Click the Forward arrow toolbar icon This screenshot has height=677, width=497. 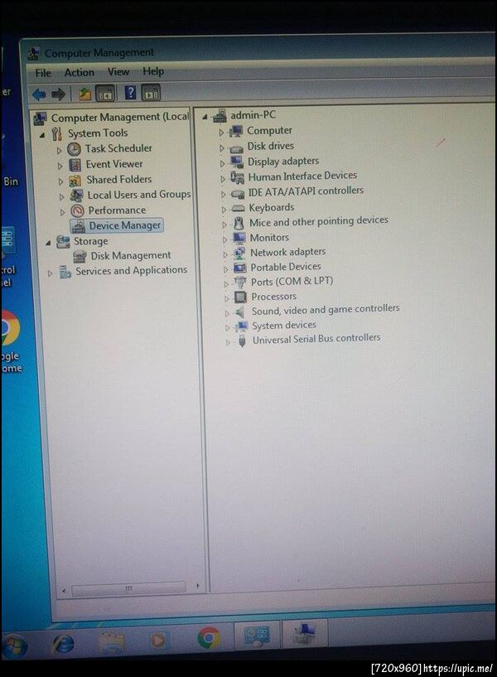point(58,94)
